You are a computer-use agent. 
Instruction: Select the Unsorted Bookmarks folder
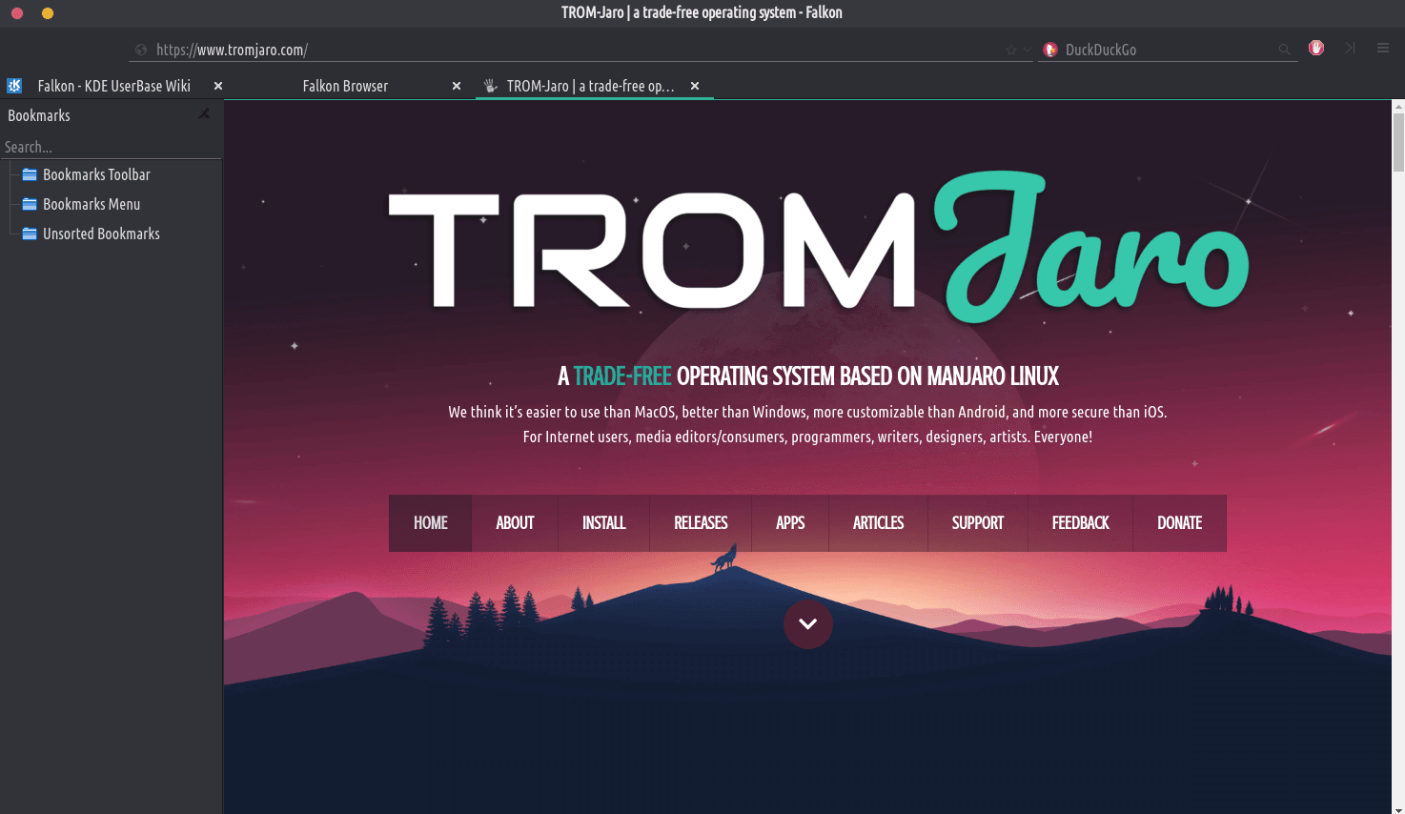click(100, 234)
